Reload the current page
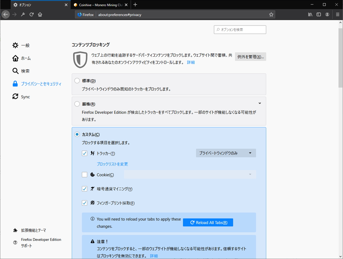 (x=31, y=14)
